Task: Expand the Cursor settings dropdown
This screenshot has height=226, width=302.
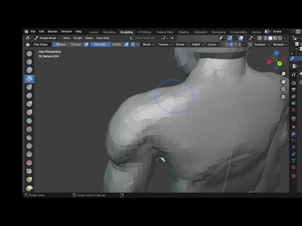Action: pos(213,45)
